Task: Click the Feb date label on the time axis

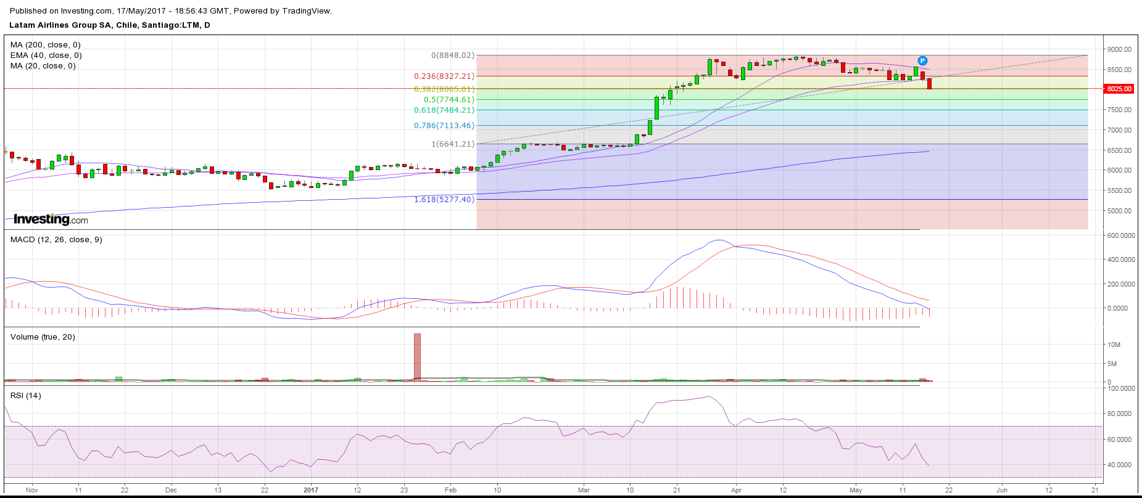Action: [x=451, y=491]
